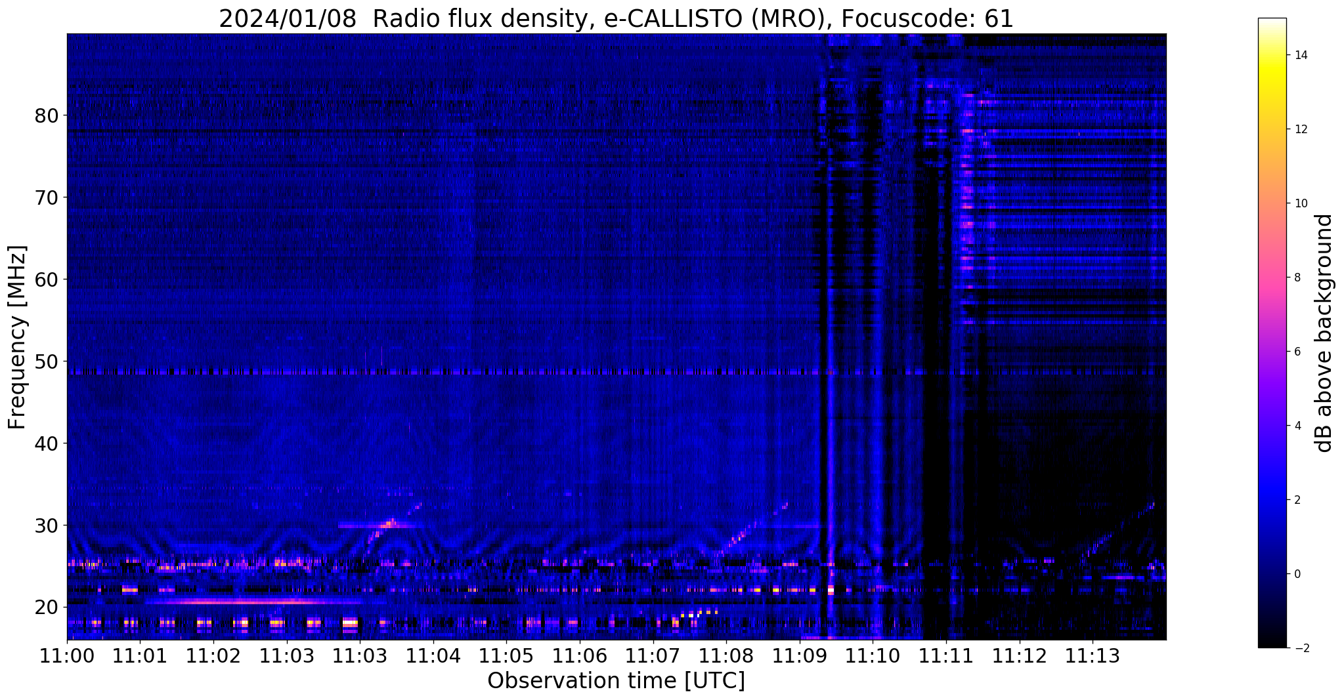Screen dimensions: 1344x700
Task: Click the 'dB above background' colorbar label
Action: pos(1324,333)
